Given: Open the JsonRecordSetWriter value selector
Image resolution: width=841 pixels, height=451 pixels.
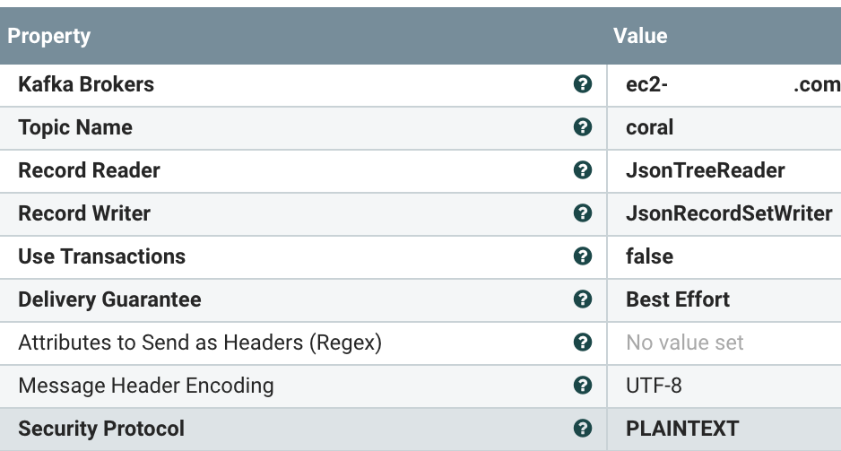Looking at the screenshot, I should tap(724, 213).
